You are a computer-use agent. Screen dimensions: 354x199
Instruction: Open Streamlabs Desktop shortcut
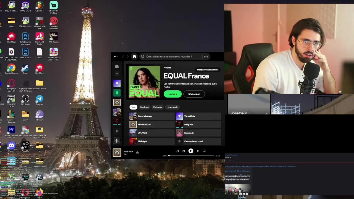54,7
